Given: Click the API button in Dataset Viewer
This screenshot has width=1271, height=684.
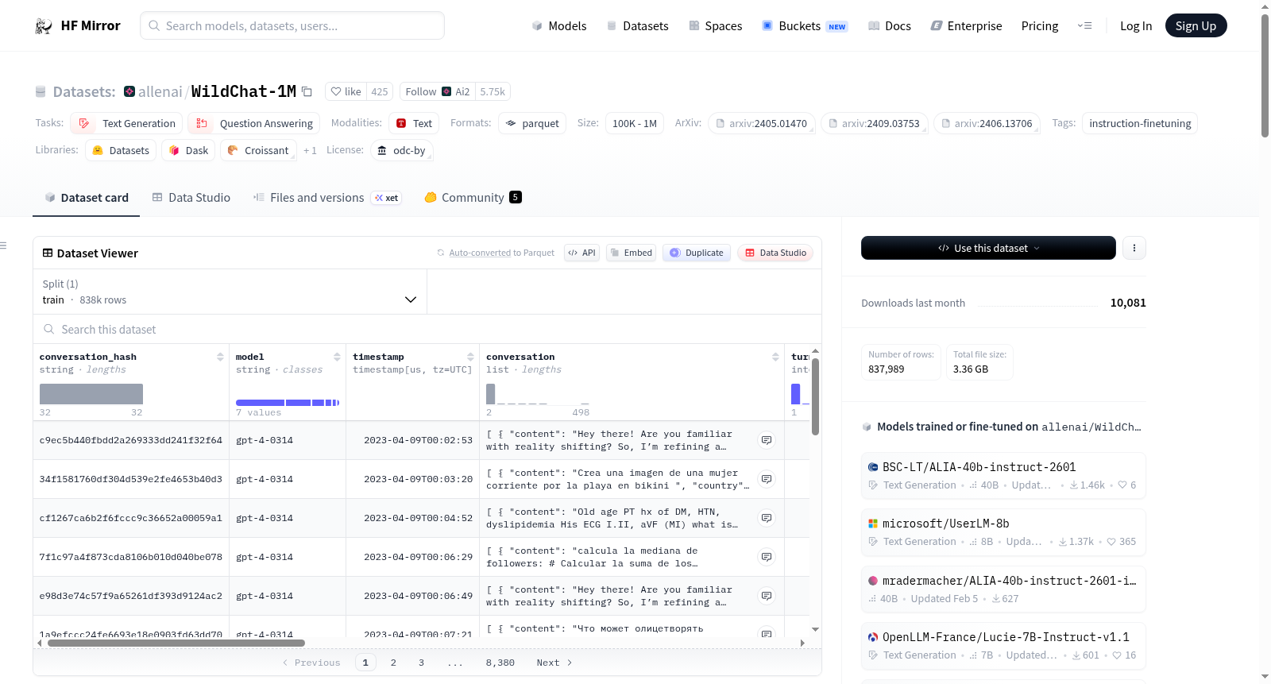Looking at the screenshot, I should pyautogui.click(x=581, y=253).
